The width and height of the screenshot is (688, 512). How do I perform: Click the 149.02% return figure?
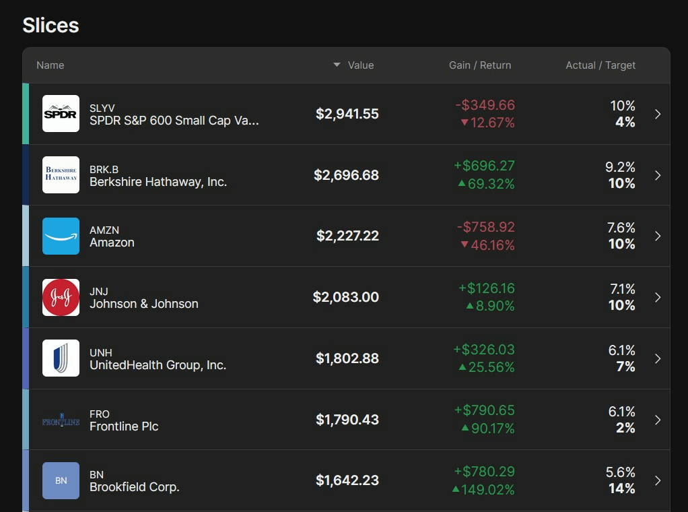[483, 490]
